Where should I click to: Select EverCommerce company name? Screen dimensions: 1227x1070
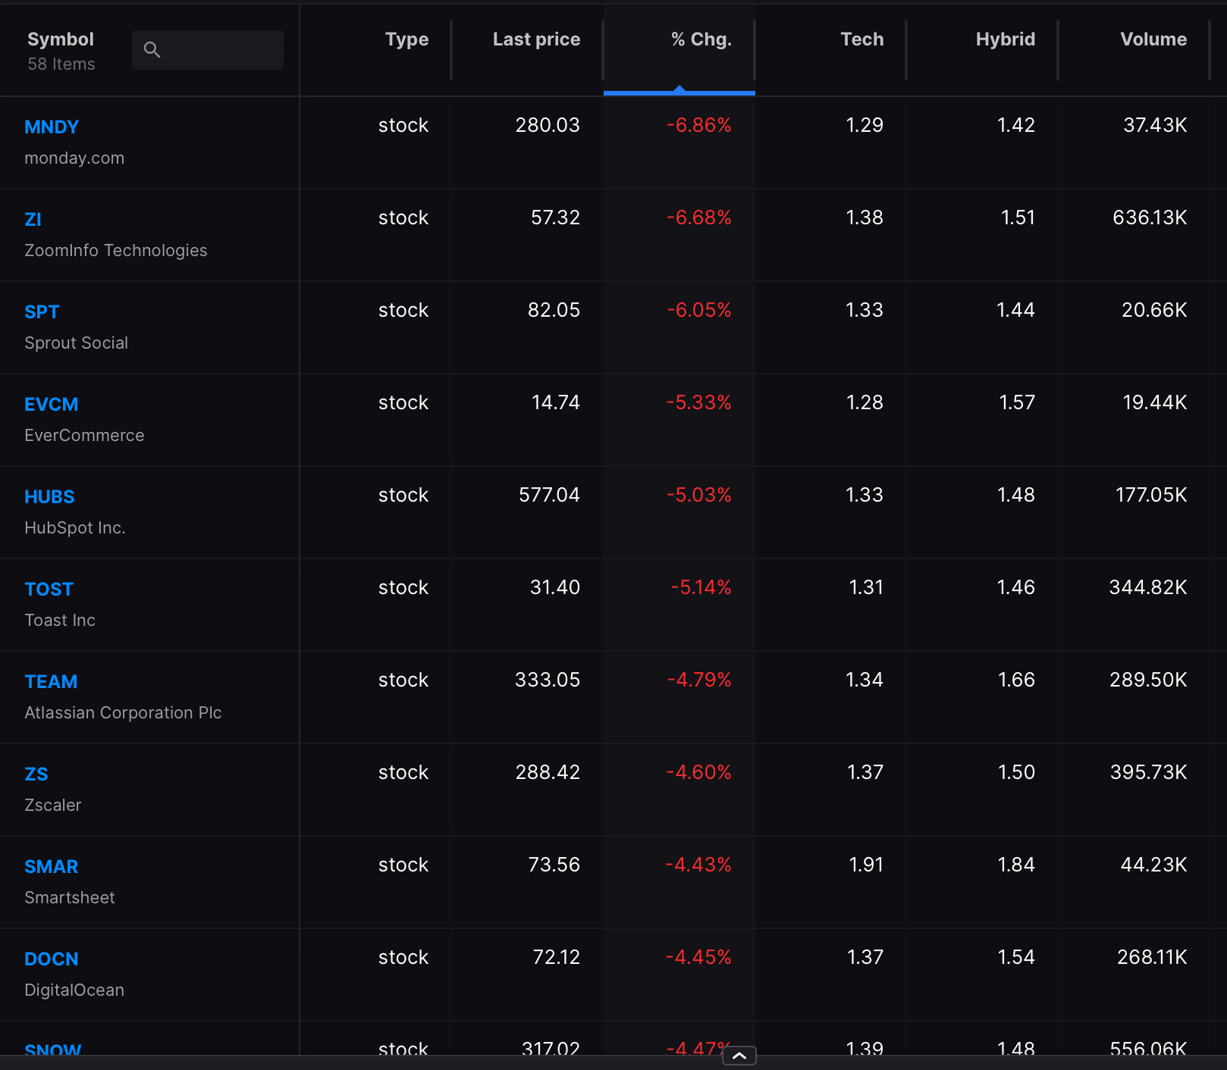84,436
